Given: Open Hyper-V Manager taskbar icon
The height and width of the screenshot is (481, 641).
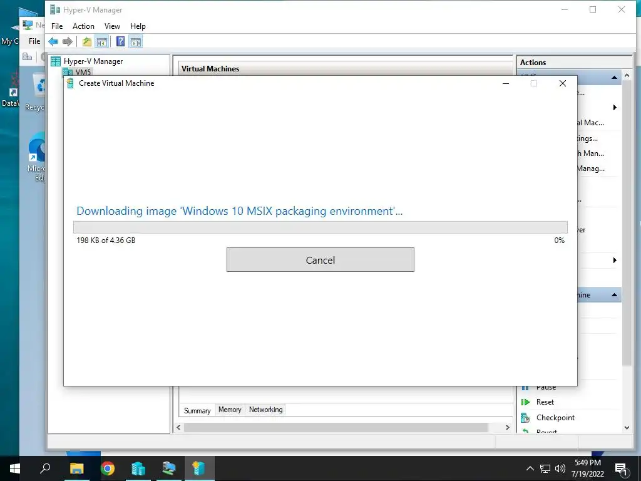Looking at the screenshot, I should click(138, 468).
